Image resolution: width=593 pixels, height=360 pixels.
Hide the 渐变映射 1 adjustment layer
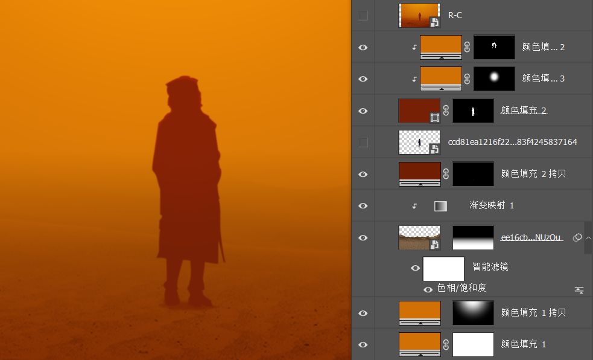click(x=363, y=205)
